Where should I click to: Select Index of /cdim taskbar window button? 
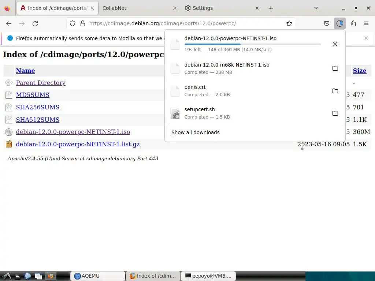[153, 276]
